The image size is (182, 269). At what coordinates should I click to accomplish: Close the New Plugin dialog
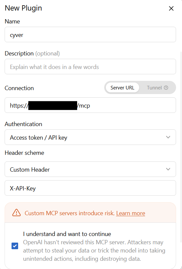click(171, 8)
